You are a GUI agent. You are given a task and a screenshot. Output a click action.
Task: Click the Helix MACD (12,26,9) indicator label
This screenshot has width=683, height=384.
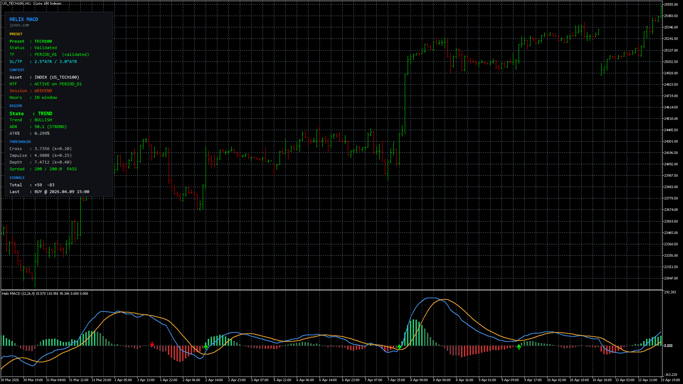tap(18, 293)
